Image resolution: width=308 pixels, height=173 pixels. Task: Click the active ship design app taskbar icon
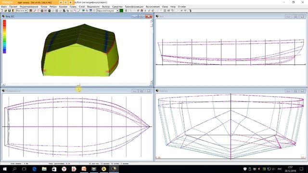114,169
